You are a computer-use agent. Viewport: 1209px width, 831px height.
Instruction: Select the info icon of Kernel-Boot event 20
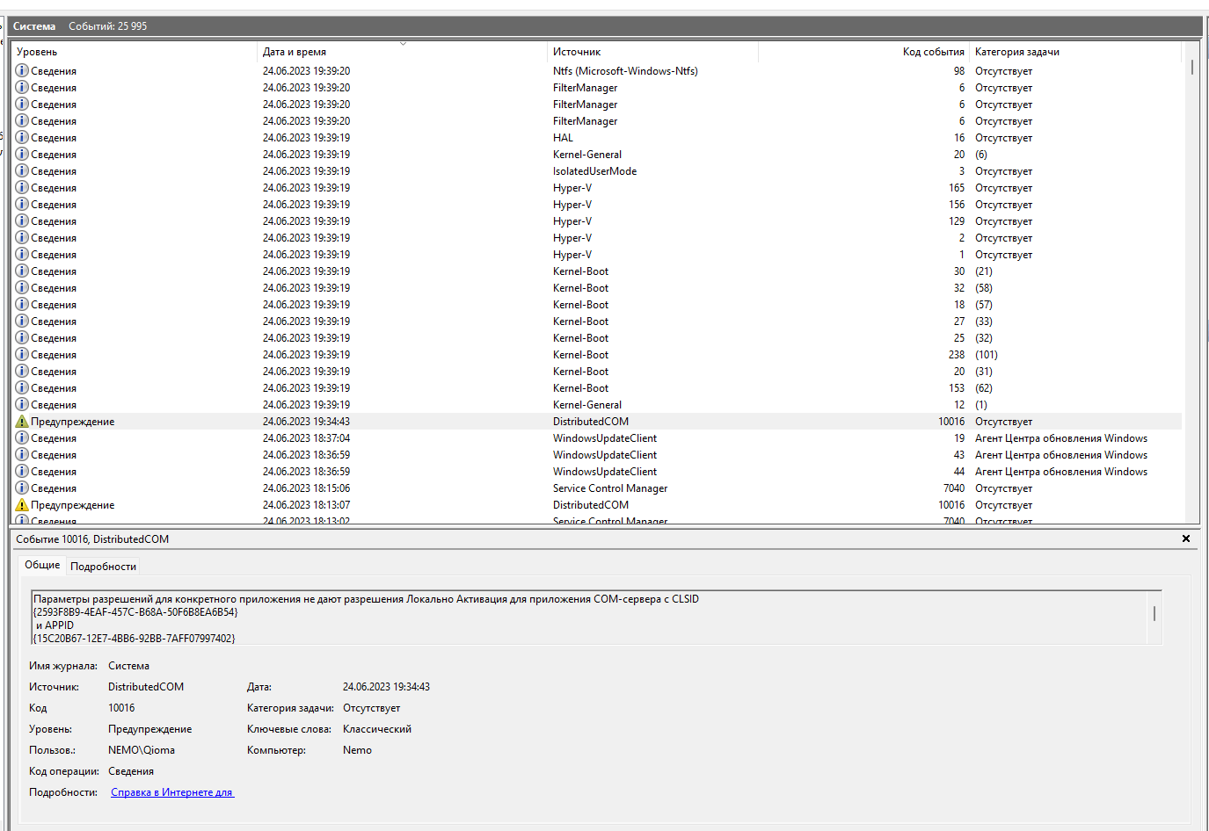click(22, 371)
